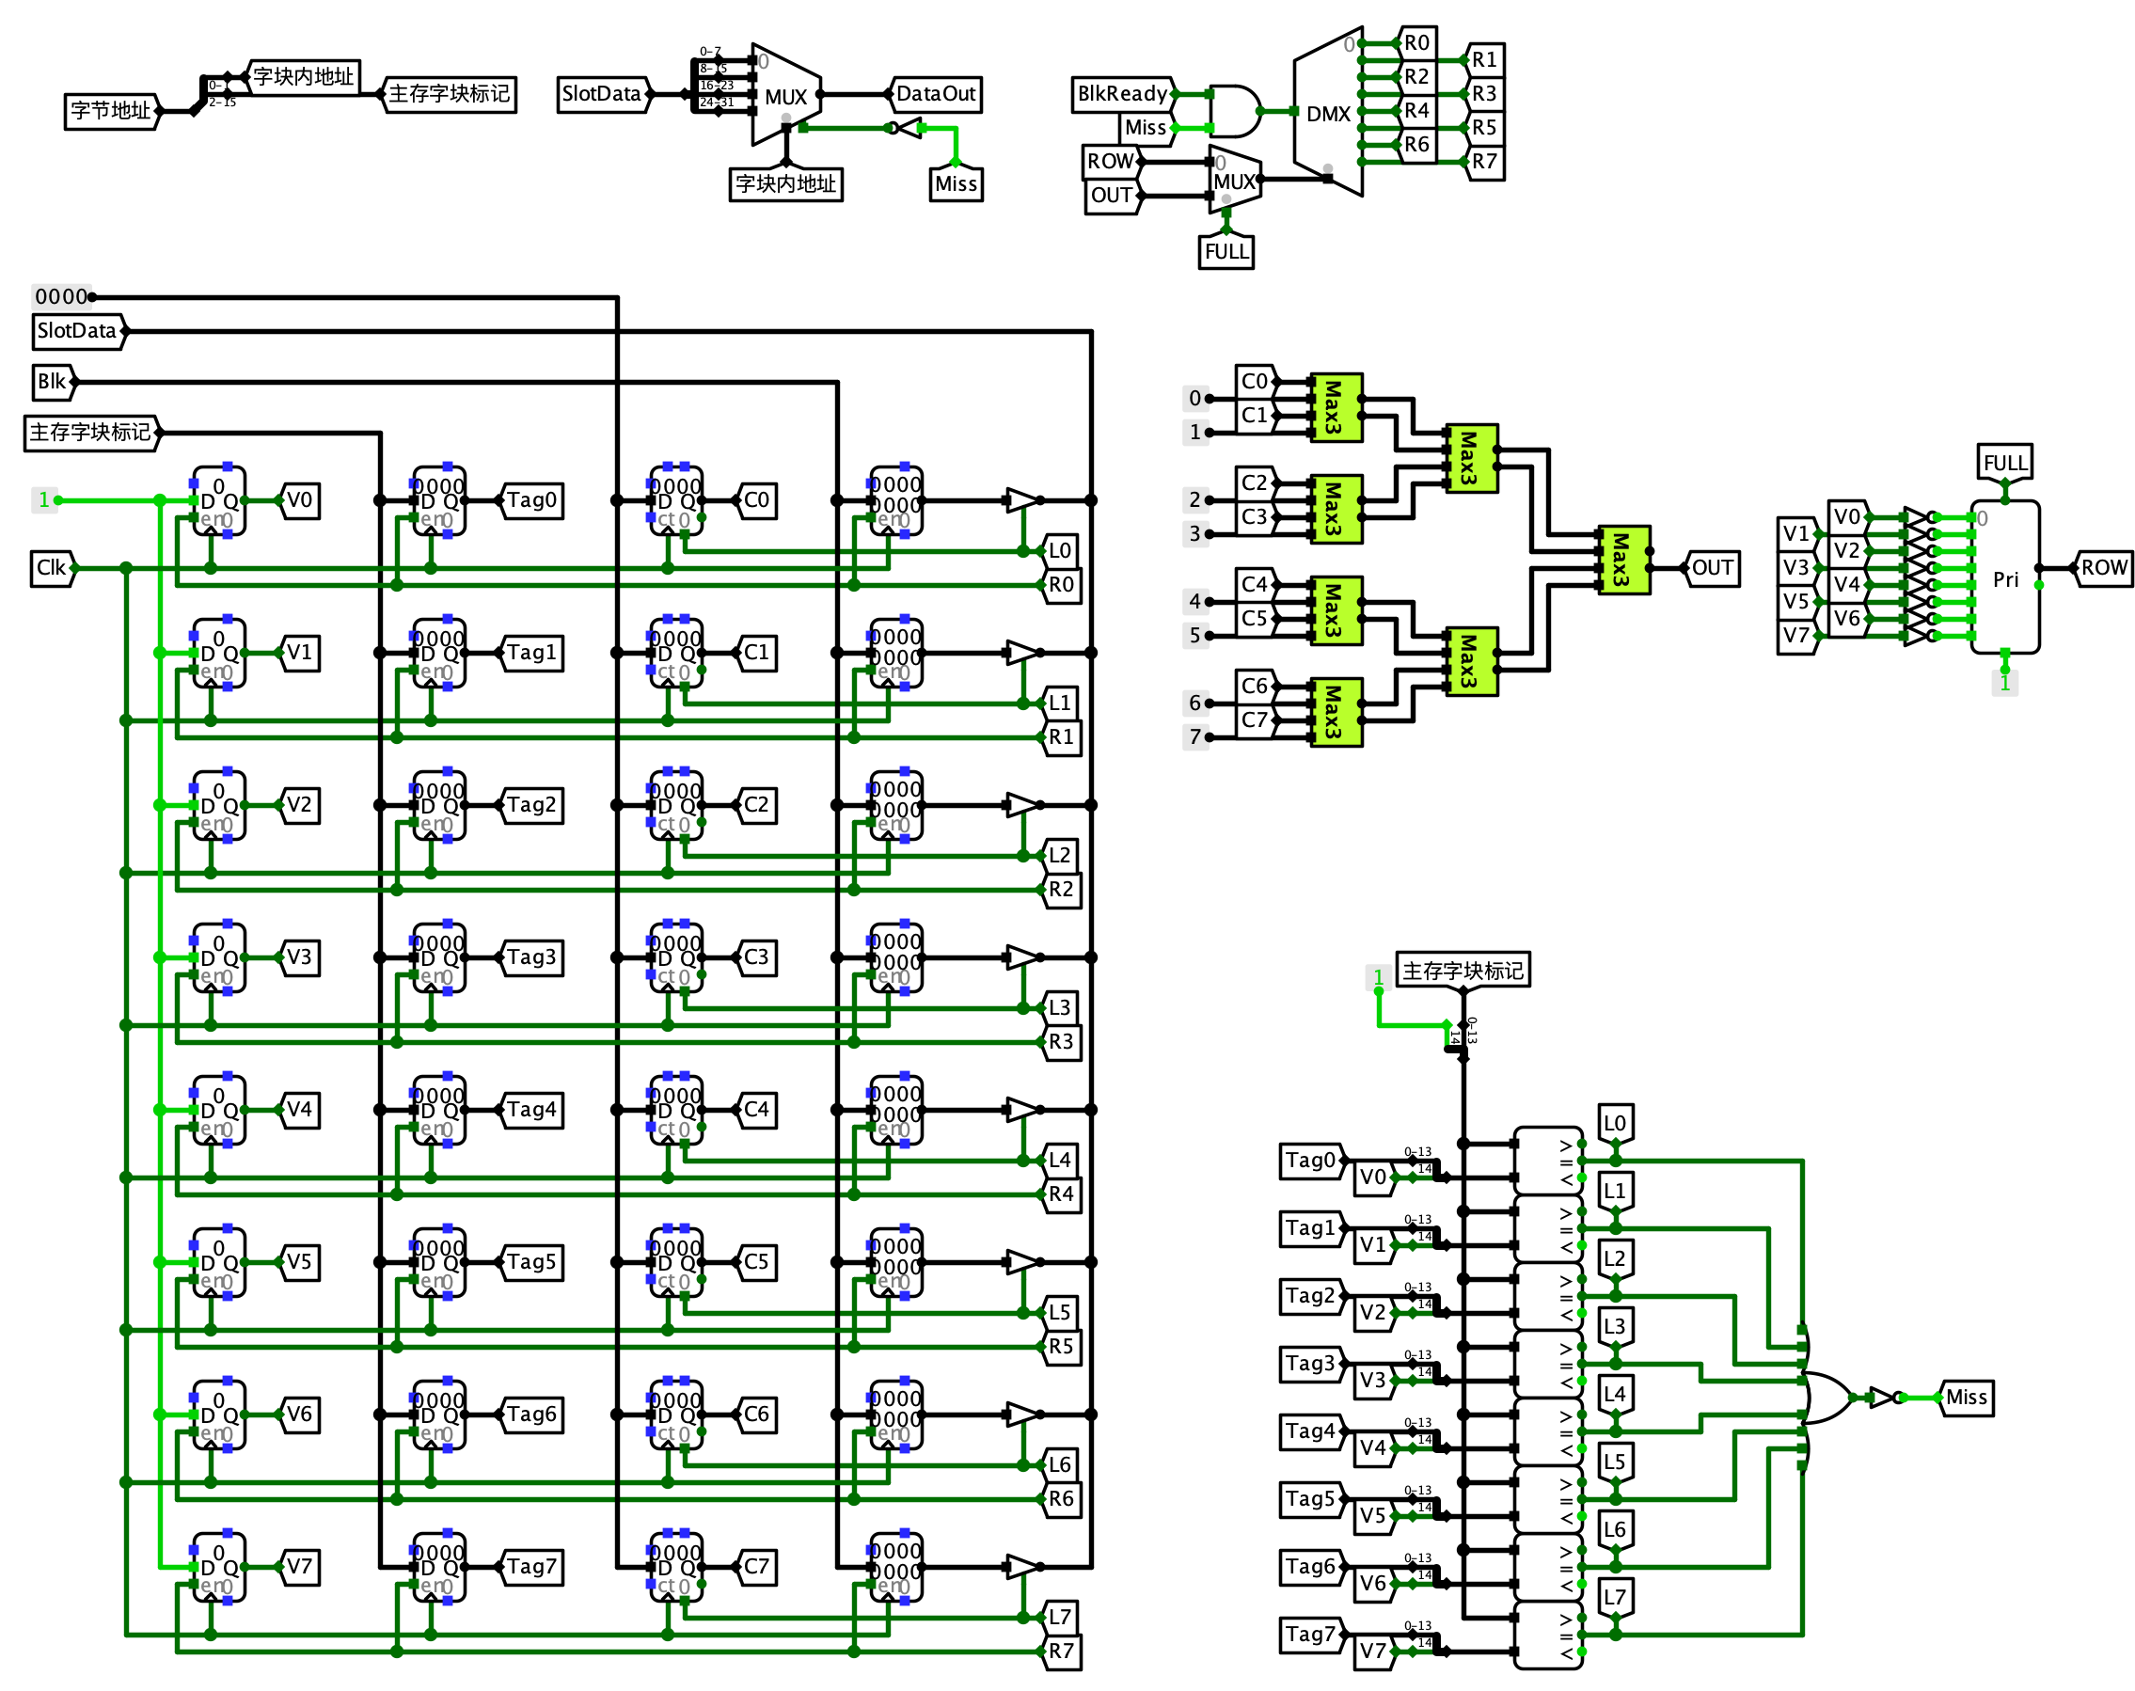Click the inverter on the Miss wire

point(909,127)
